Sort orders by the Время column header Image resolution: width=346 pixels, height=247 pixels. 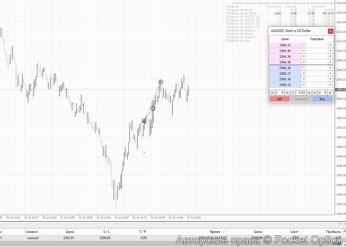point(215,232)
